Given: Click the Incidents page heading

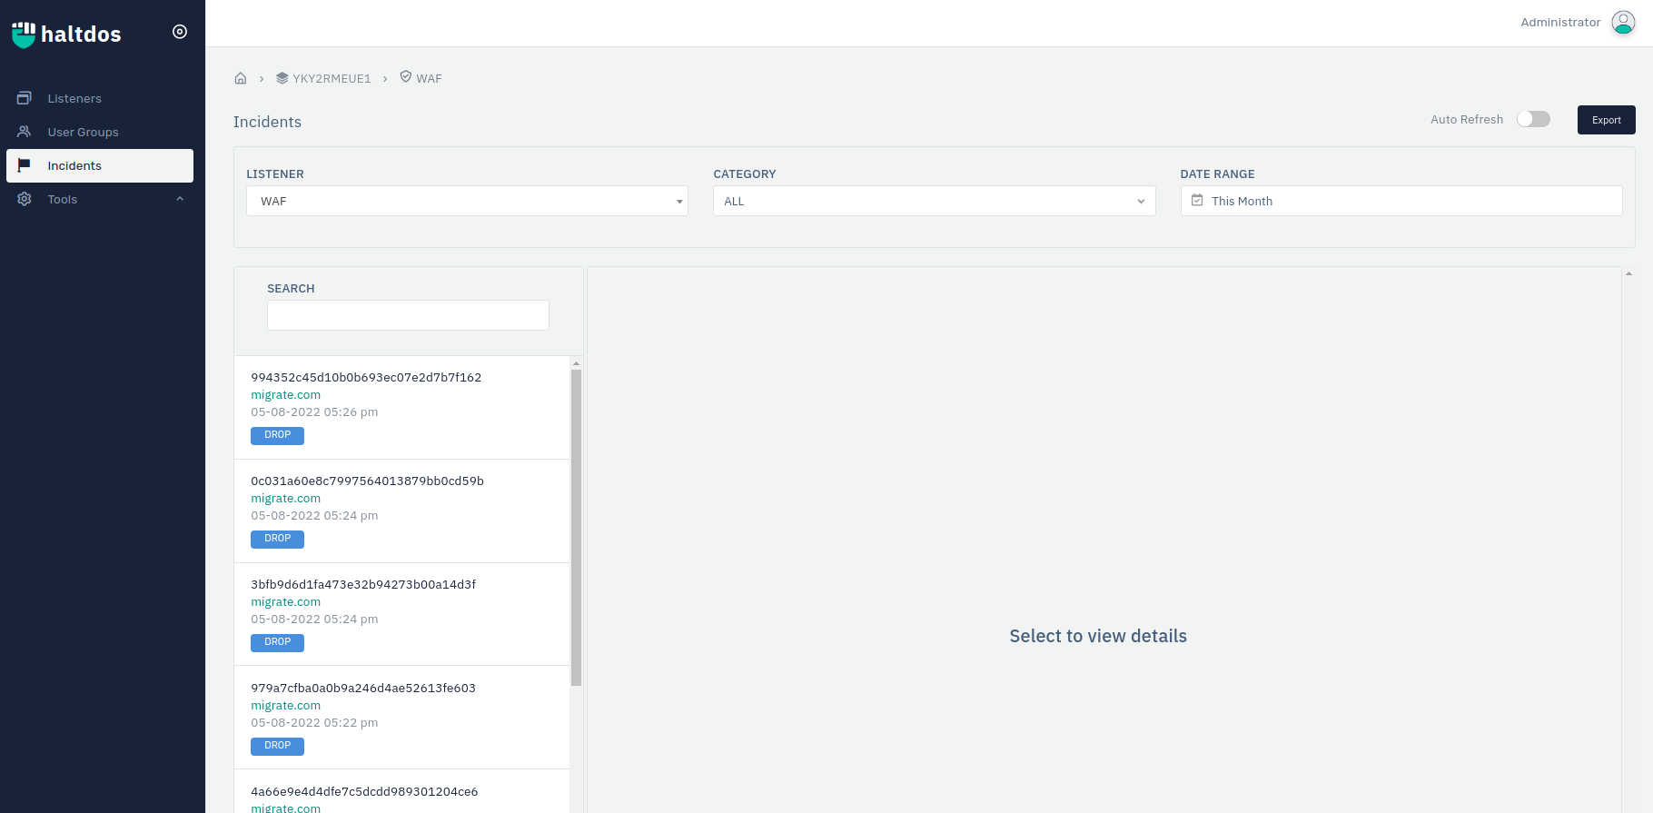Looking at the screenshot, I should [267, 122].
